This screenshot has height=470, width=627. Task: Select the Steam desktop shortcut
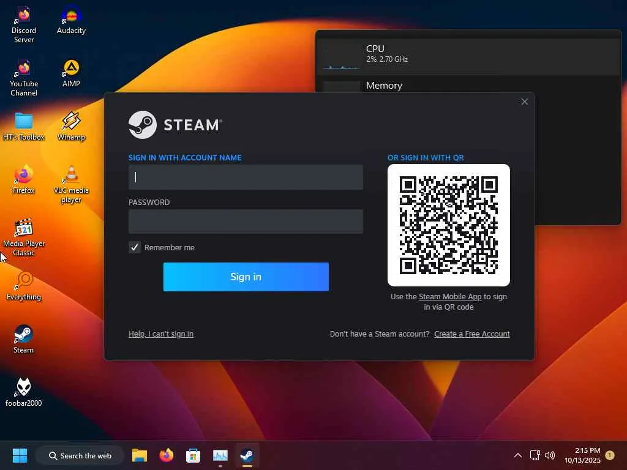pyautogui.click(x=24, y=339)
